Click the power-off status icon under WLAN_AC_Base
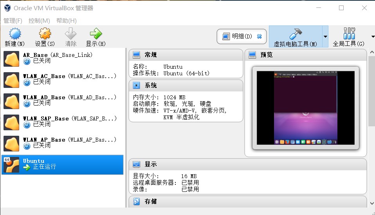This screenshot has width=375, height=215. tap(27, 82)
